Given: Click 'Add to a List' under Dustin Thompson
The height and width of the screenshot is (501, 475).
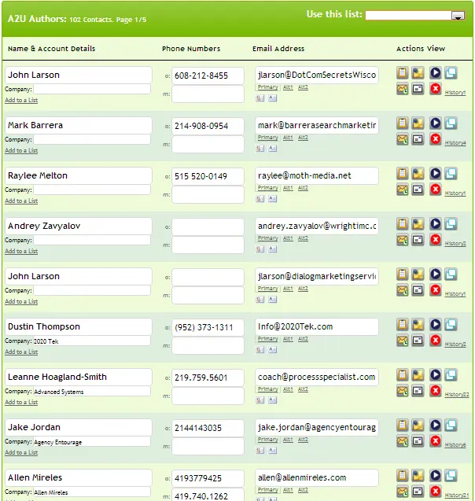Looking at the screenshot, I should pyautogui.click(x=21, y=352).
